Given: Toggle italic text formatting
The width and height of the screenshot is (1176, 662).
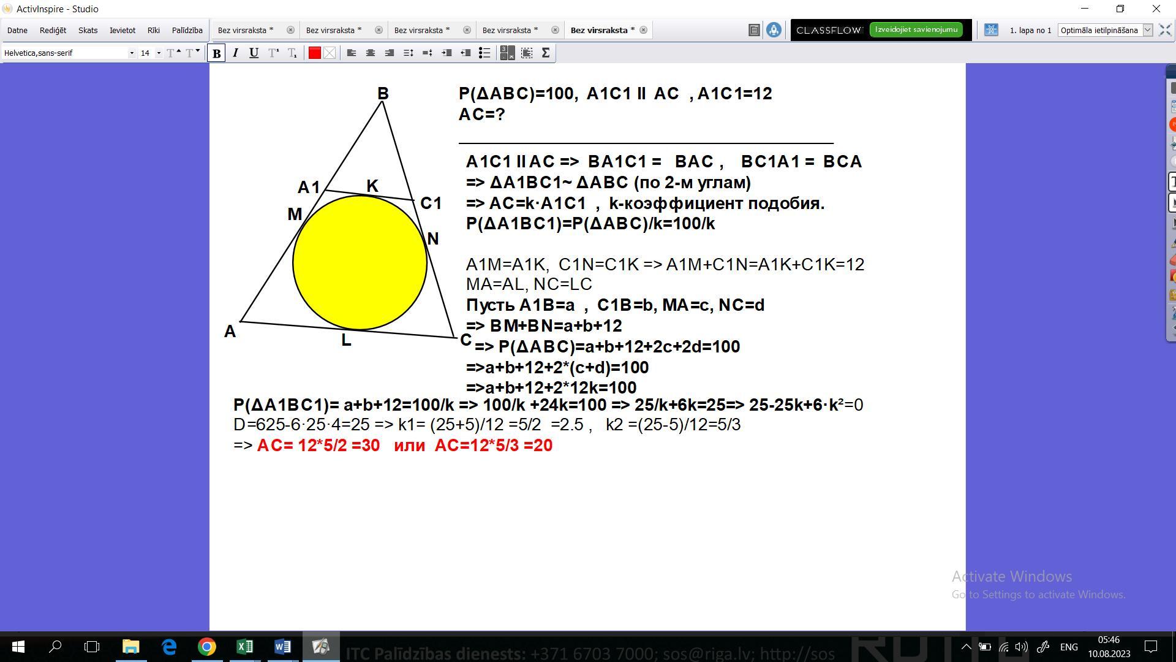Looking at the screenshot, I should click(x=235, y=53).
